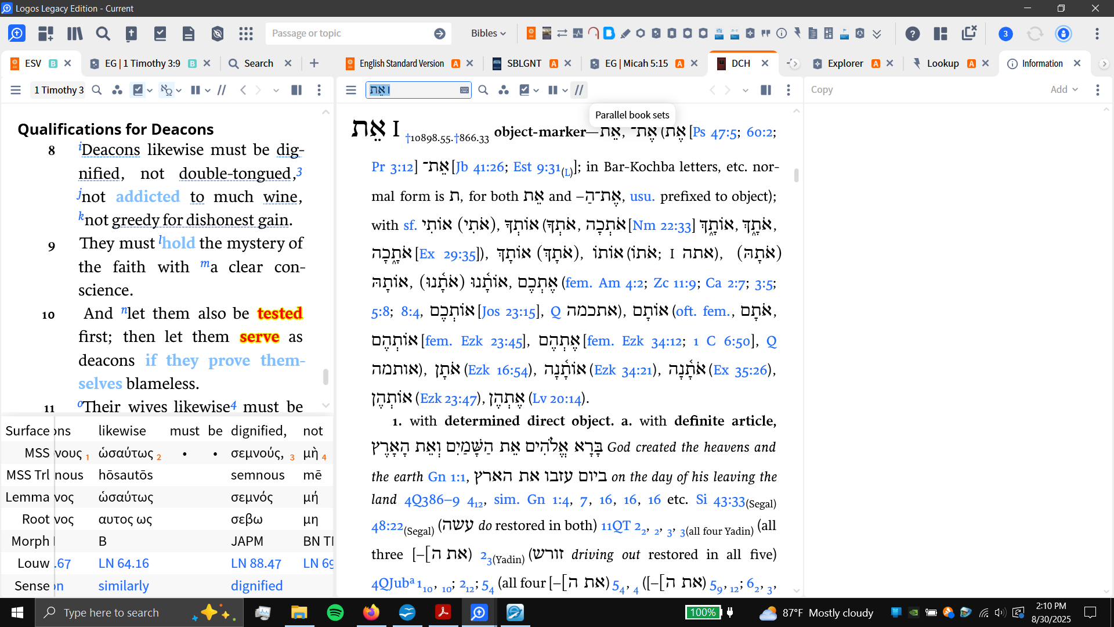This screenshot has height=627, width=1114.
Task: Open interlinear options dropdown arrow in ESV panel
Action: 179,91
